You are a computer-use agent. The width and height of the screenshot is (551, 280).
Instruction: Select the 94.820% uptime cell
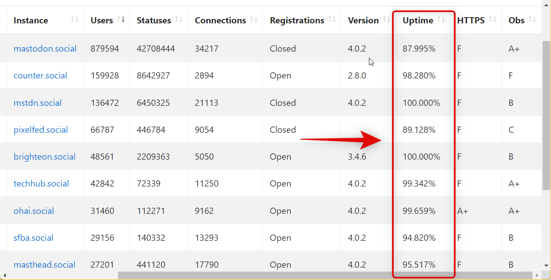pyautogui.click(x=419, y=238)
